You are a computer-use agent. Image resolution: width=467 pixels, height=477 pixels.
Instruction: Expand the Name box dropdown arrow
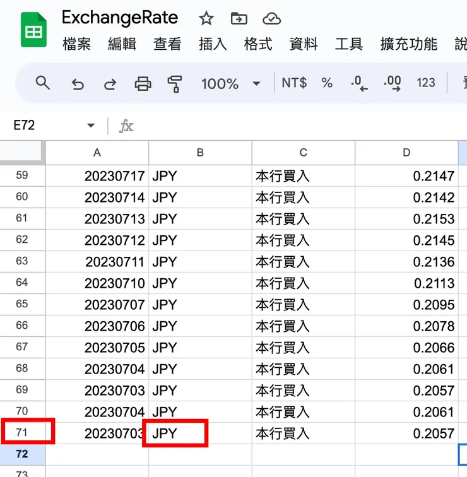(x=91, y=126)
